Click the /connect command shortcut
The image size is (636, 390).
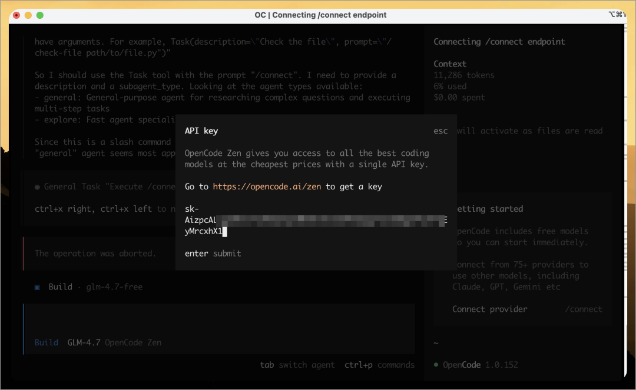[583, 309]
